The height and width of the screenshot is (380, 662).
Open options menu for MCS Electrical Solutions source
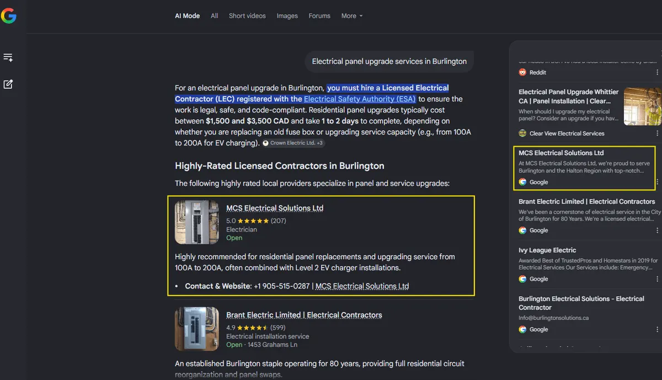657,182
